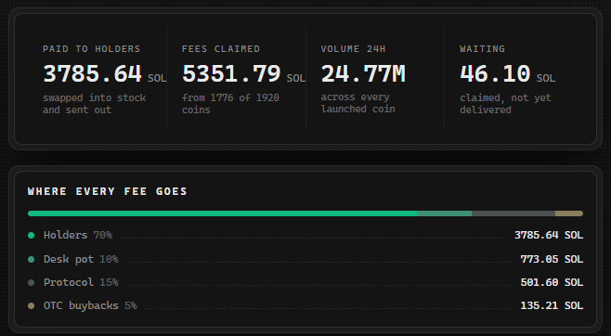Click the 3785.64 paid to holders value
This screenshot has width=611, height=336.
pyautogui.click(x=92, y=73)
